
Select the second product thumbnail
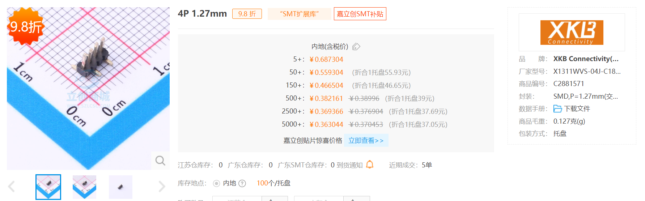84,187
